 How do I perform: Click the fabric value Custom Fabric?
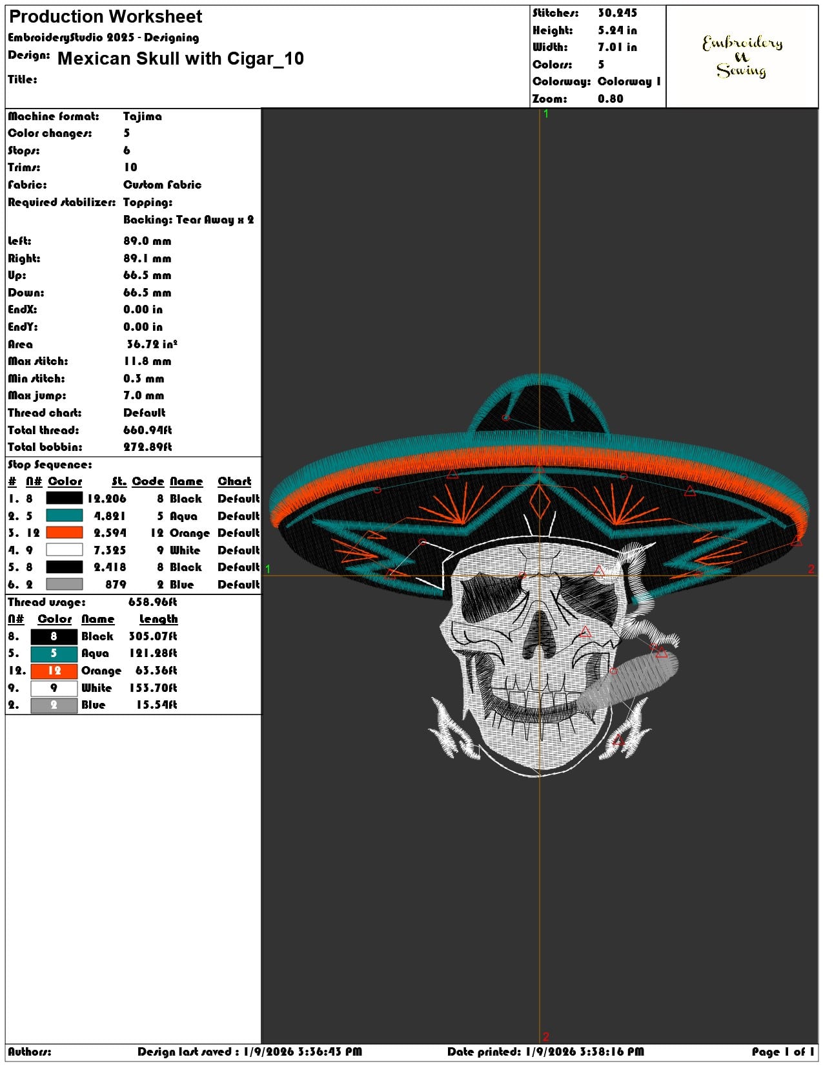tap(163, 185)
